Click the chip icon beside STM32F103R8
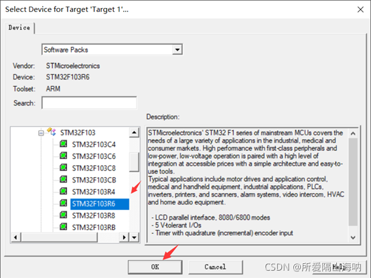The height and width of the screenshot is (278, 371). tap(64, 215)
